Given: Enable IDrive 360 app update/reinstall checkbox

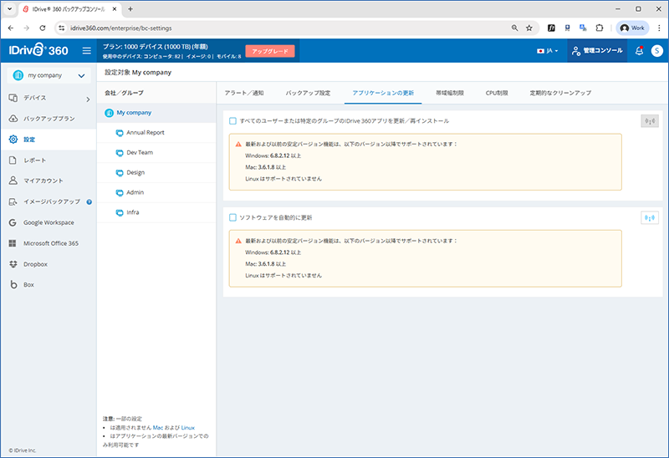Looking at the screenshot, I should point(233,121).
